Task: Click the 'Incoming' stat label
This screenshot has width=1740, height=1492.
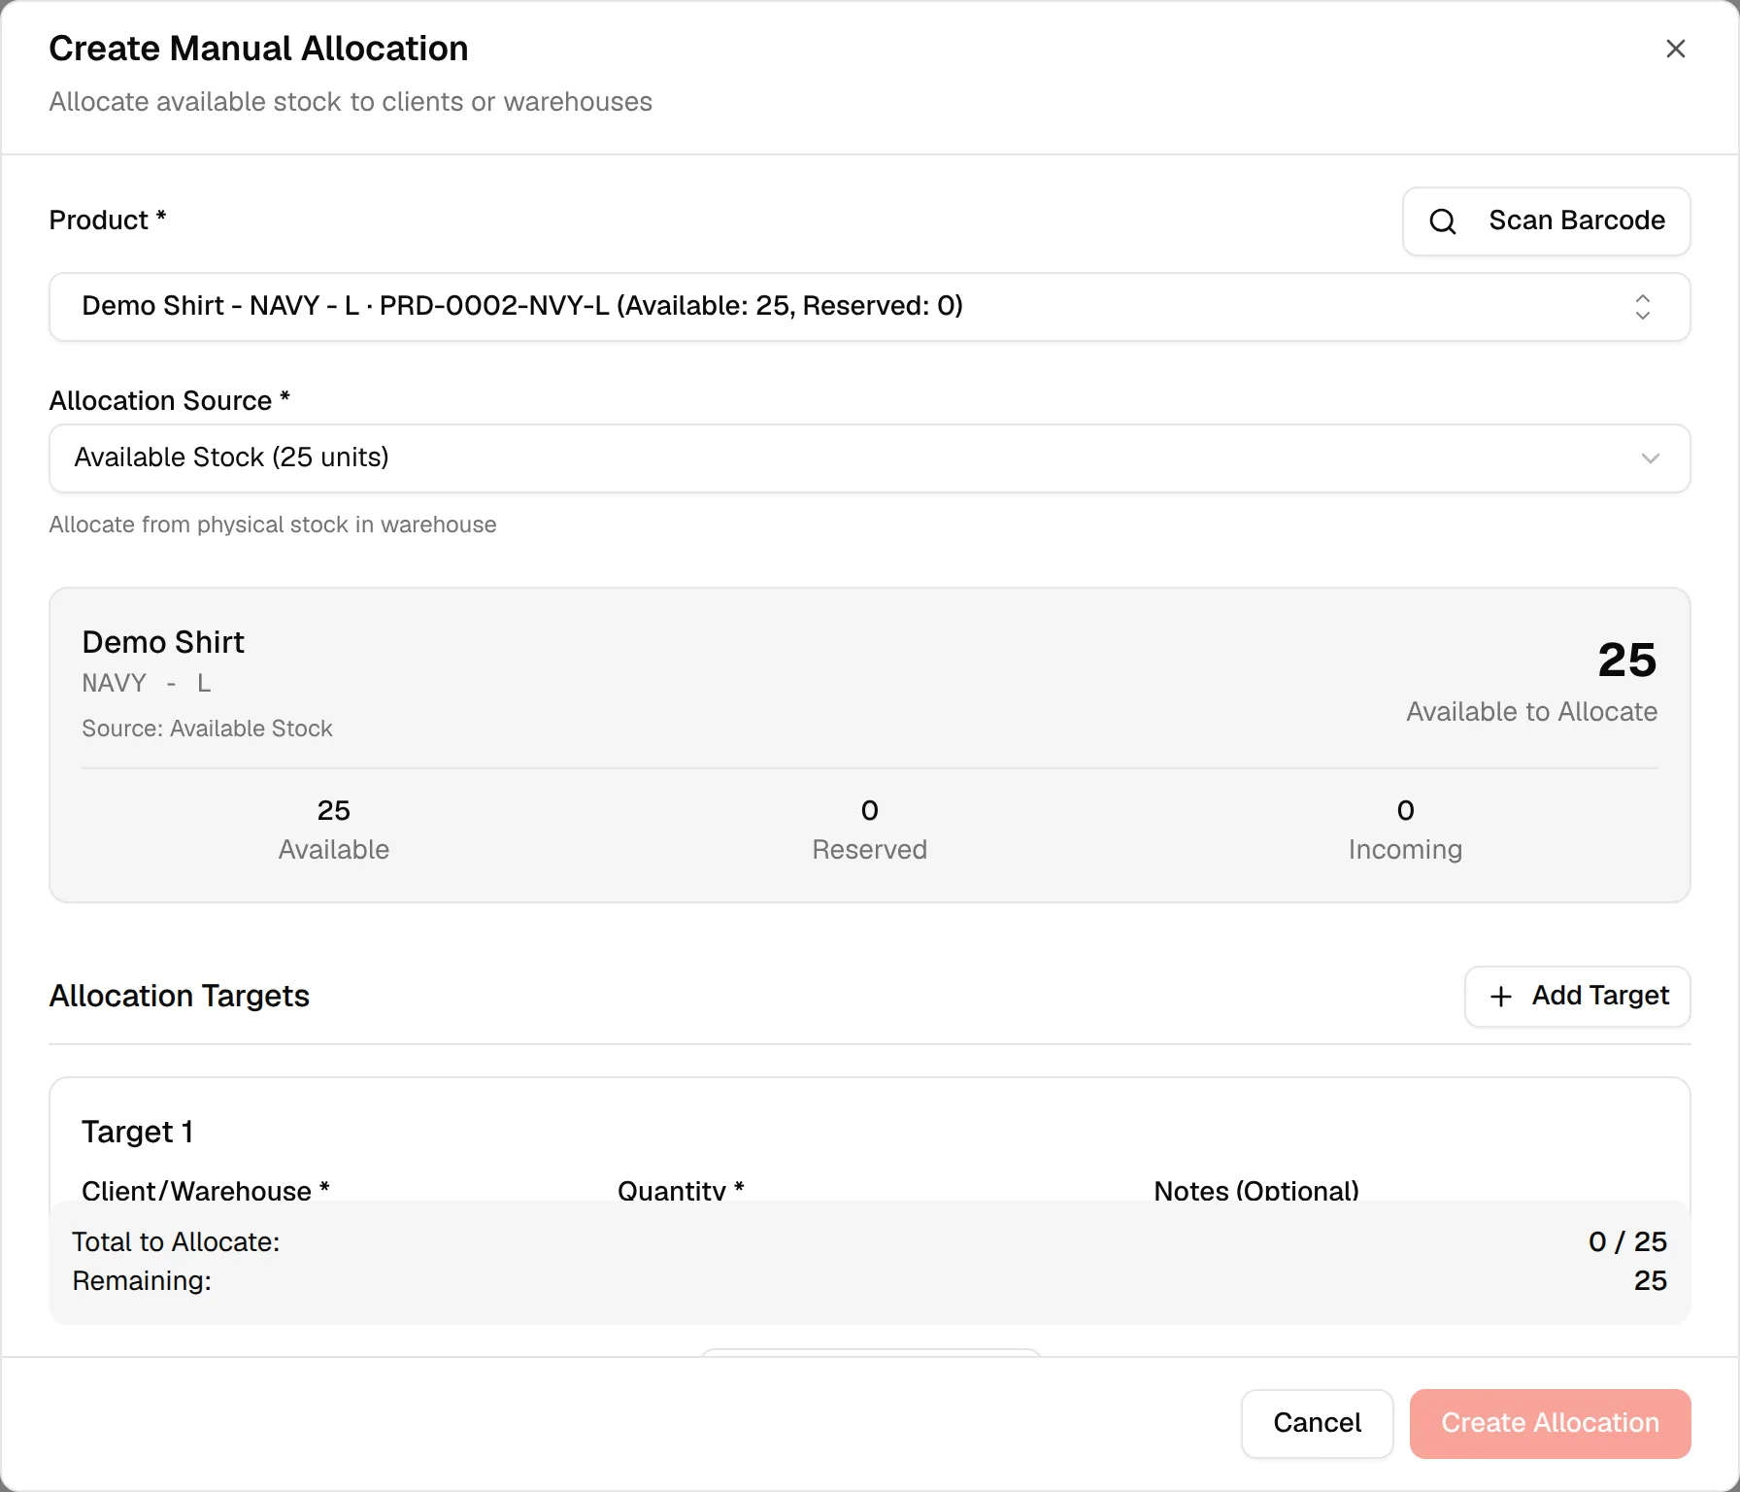Action: (x=1405, y=850)
